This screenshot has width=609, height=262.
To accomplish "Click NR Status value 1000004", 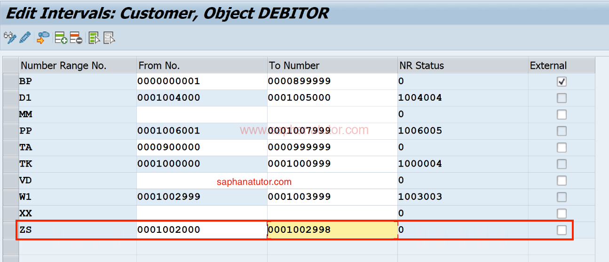I will (420, 164).
